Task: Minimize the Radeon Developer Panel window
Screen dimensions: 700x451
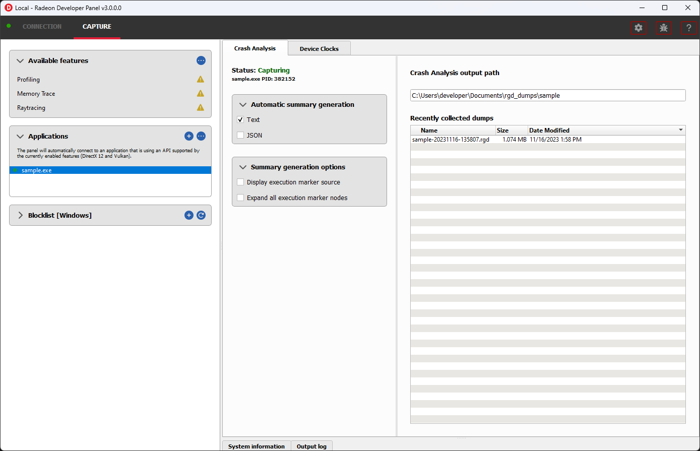Action: click(642, 8)
